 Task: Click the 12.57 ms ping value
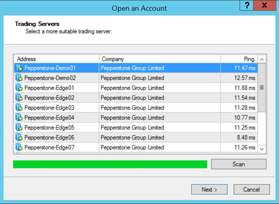click(245, 78)
